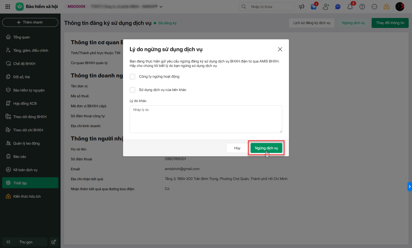Open Kiến thức hữu ích menu
This screenshot has width=412, height=248.
pos(30,196)
